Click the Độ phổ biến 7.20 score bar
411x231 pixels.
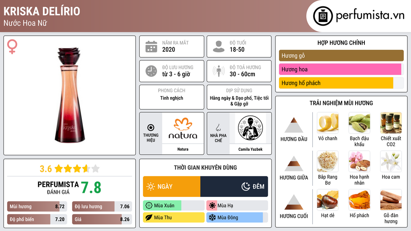[x=37, y=219]
